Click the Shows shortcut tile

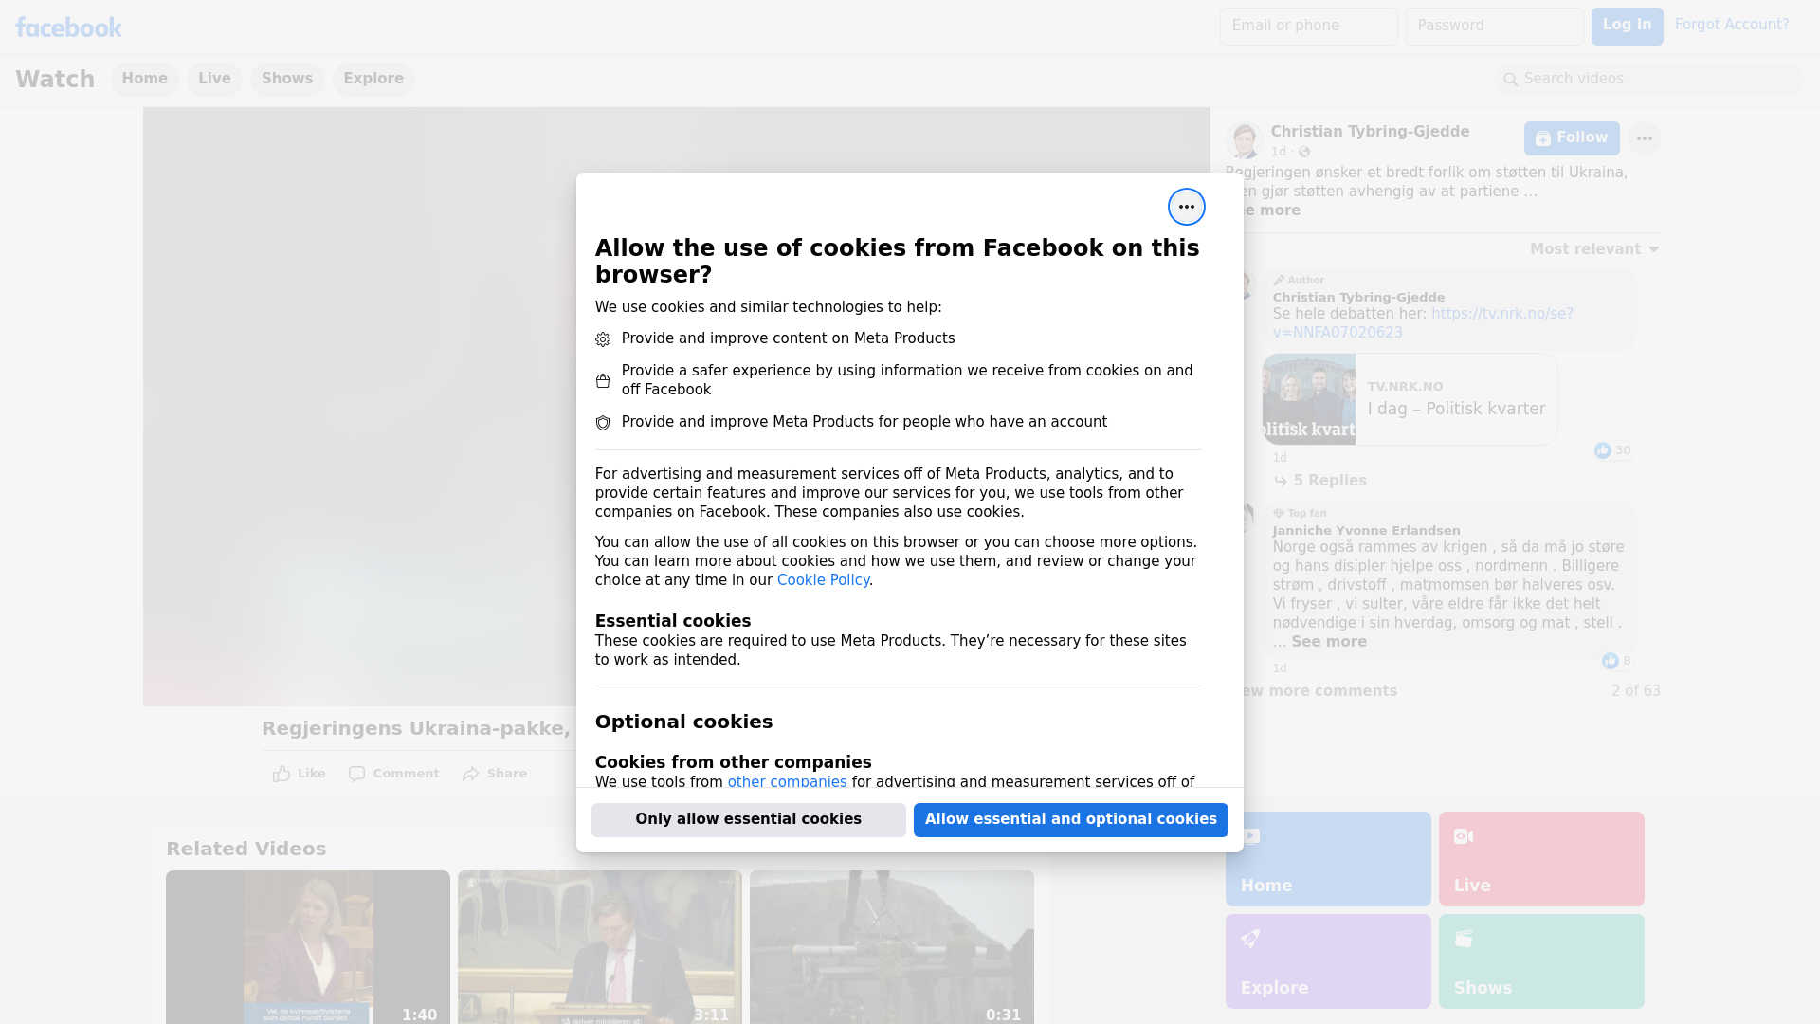1541,961
